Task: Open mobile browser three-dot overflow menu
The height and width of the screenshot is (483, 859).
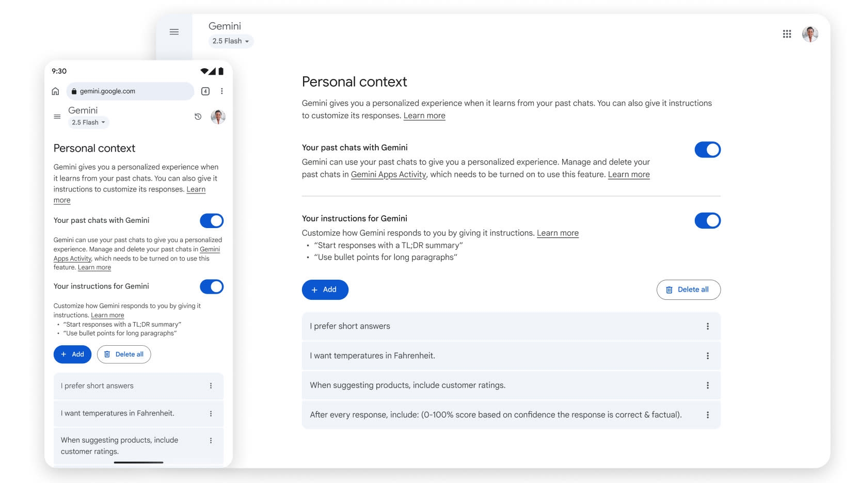Action: [222, 91]
